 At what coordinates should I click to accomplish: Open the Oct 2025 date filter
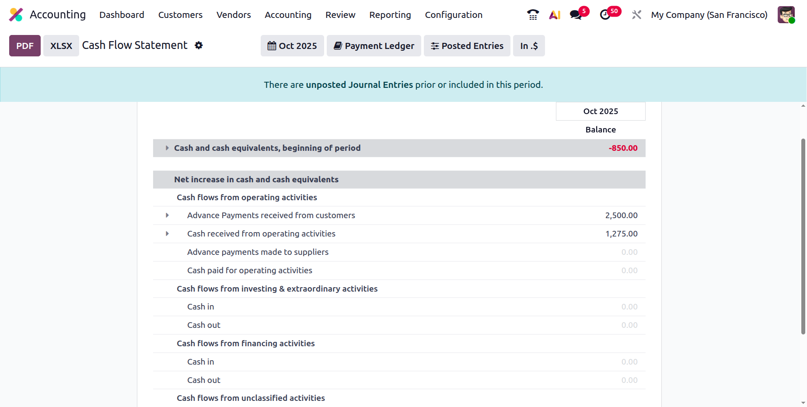(292, 46)
